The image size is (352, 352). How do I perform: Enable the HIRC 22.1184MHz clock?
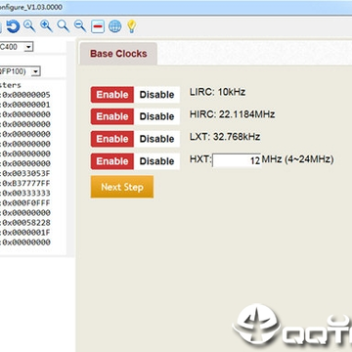112,116
